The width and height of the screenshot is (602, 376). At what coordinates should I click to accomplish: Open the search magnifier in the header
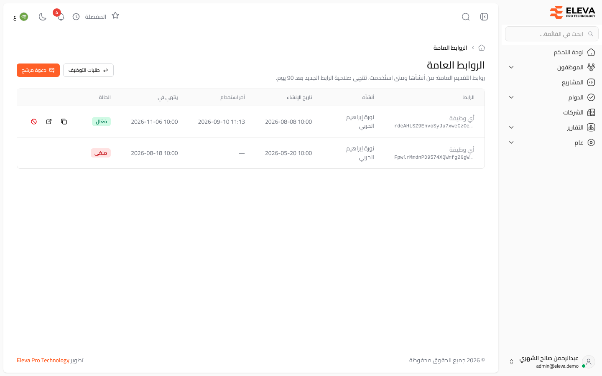coord(466,17)
